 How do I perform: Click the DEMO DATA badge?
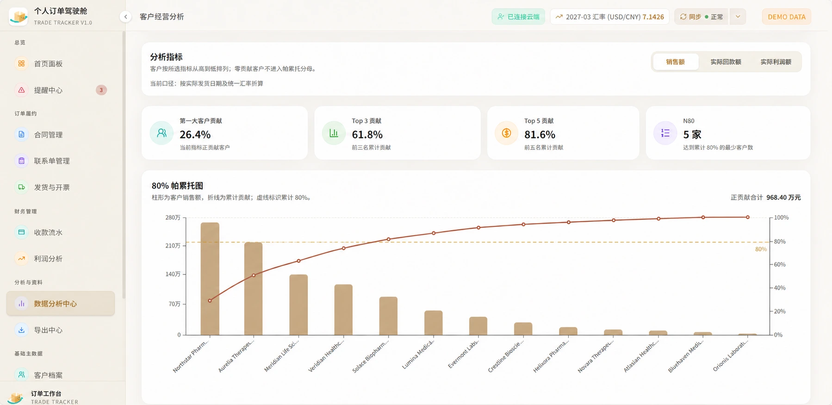[x=786, y=17]
